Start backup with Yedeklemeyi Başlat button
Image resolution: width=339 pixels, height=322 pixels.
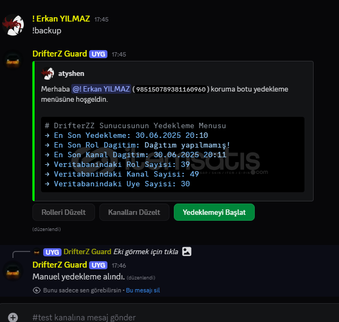pyautogui.click(x=214, y=212)
